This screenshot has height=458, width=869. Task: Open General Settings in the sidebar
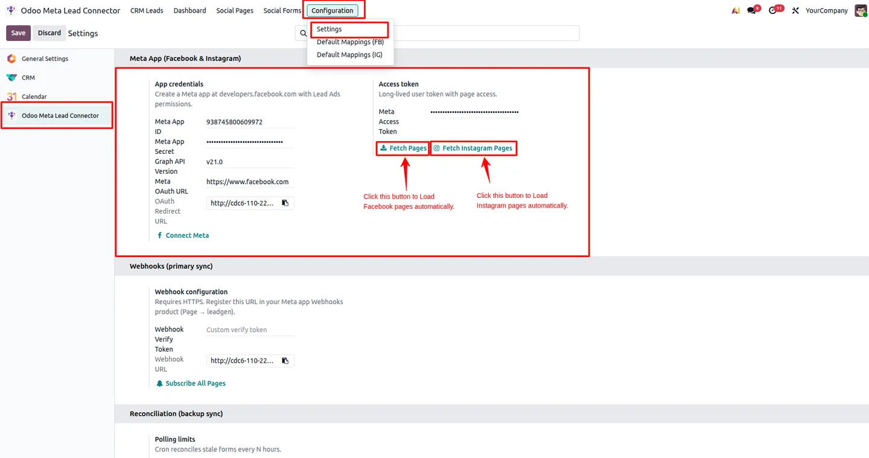tap(57, 59)
